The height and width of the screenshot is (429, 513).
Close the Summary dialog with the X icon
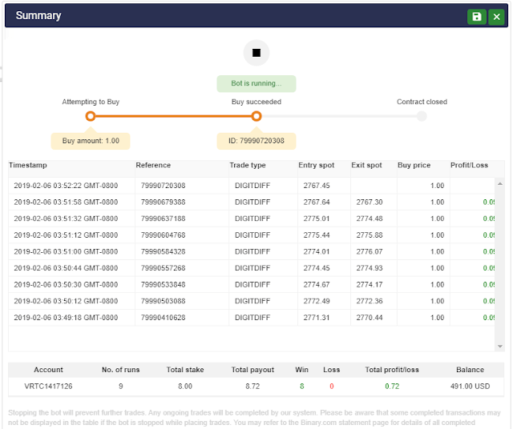(x=497, y=17)
